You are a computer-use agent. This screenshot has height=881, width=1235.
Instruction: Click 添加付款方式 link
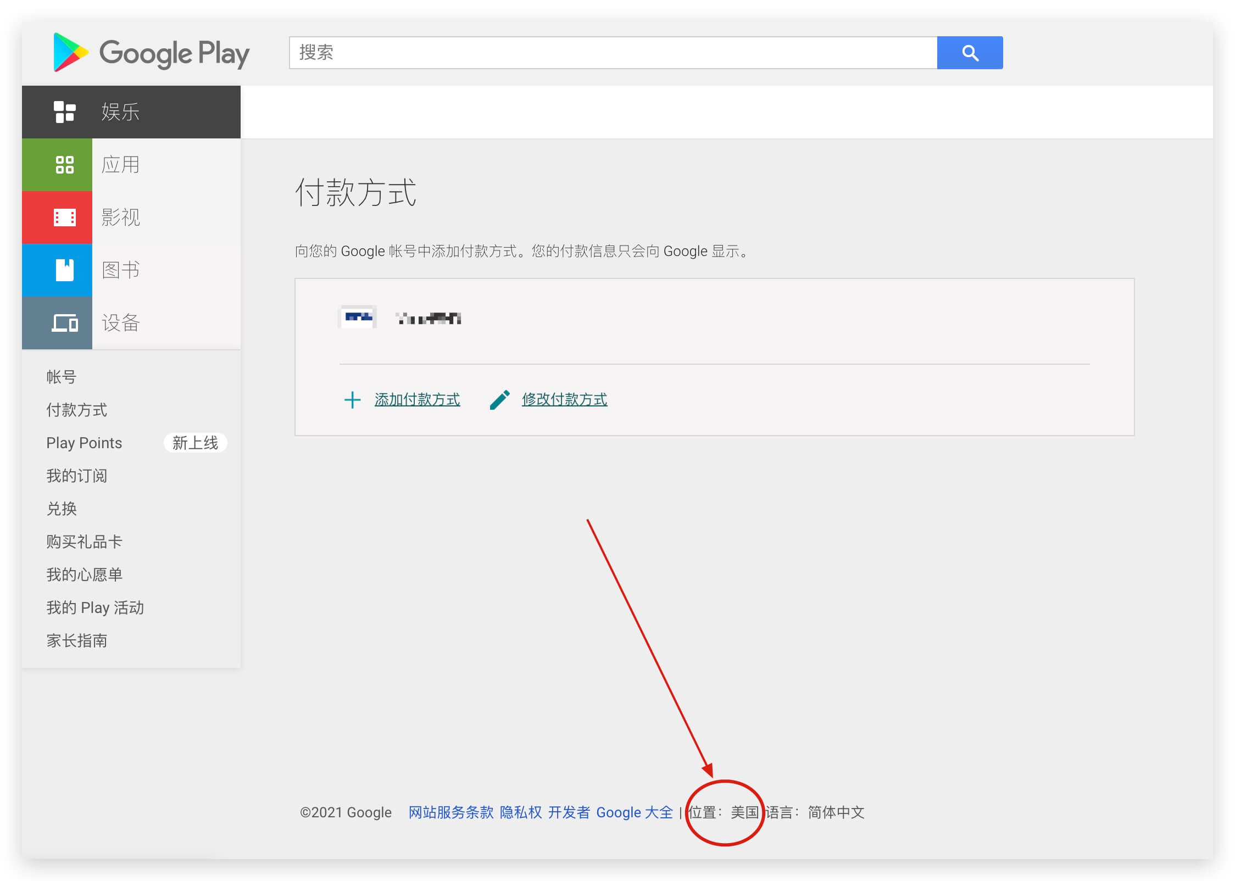[417, 400]
